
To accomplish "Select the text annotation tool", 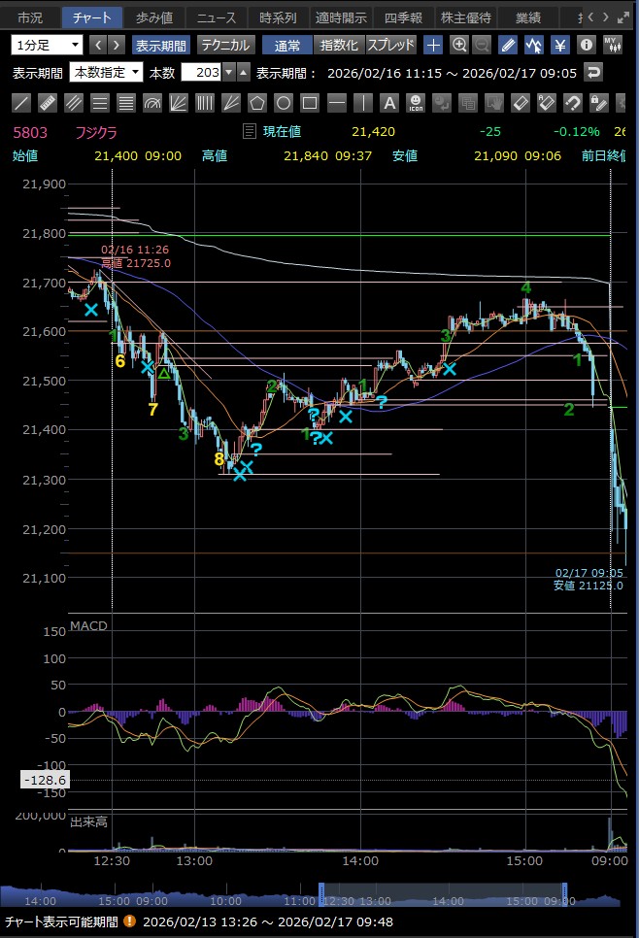I will point(389,103).
